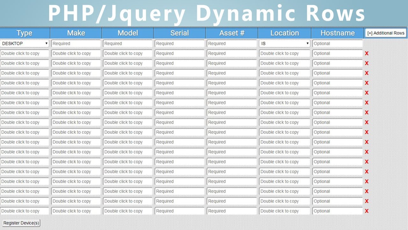408x230 pixels.
Task: Open the Type dropdown showing DESKTOP
Action: coord(25,43)
